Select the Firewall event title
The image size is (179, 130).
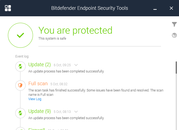(x=37, y=129)
